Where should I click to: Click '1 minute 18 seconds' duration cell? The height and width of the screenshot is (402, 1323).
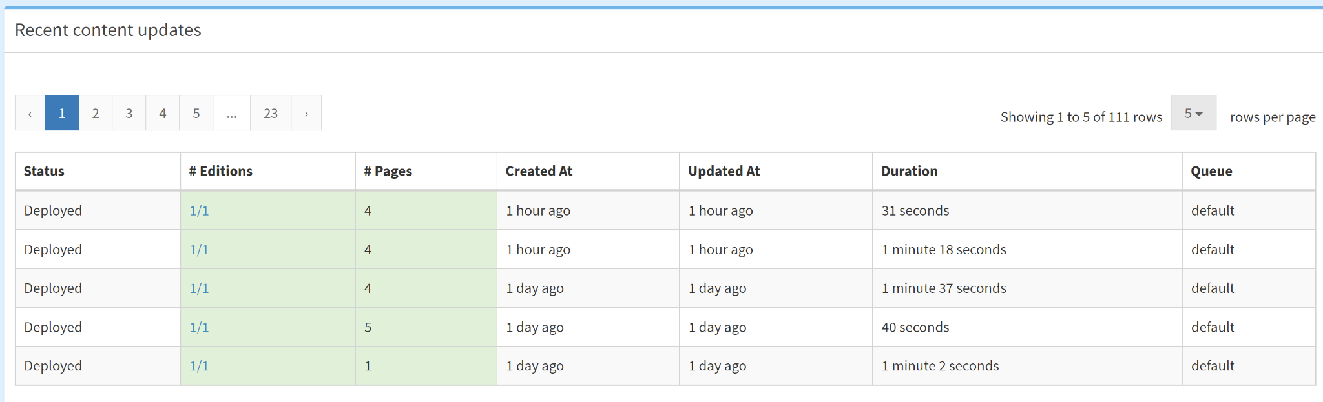click(1027, 249)
